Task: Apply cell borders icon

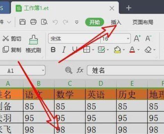Action: click(x=87, y=50)
